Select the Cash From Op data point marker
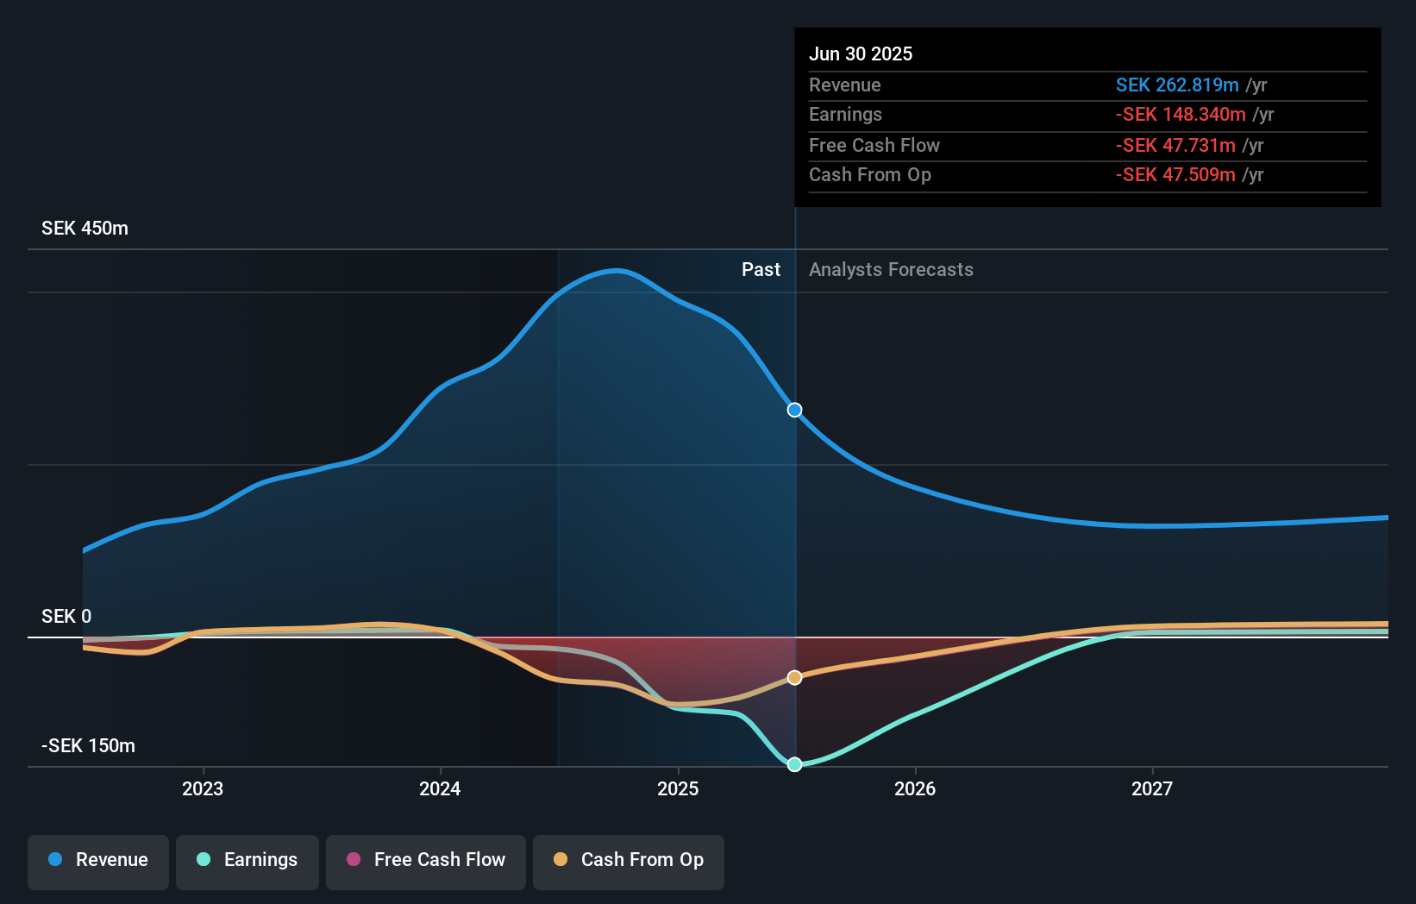This screenshot has width=1416, height=904. tap(793, 677)
